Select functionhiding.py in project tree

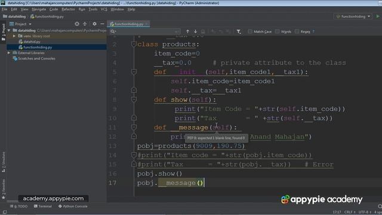click(35, 47)
